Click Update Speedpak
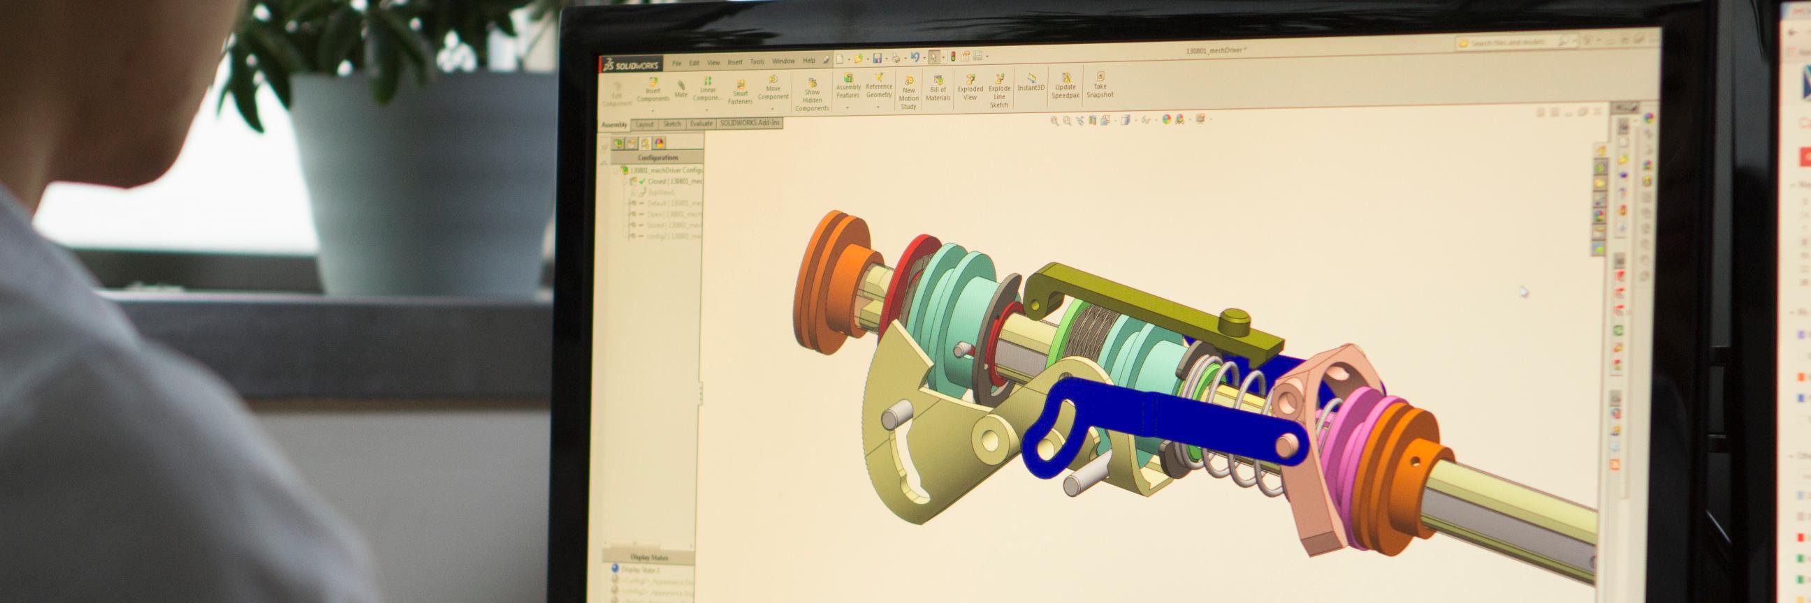This screenshot has height=603, width=1811. 1065,87
